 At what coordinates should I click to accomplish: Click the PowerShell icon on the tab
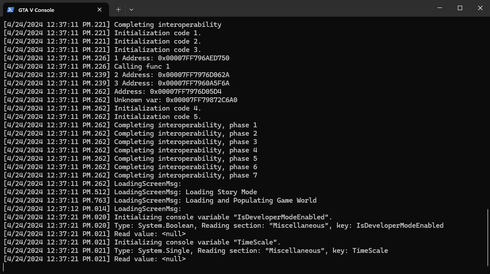(x=11, y=9)
